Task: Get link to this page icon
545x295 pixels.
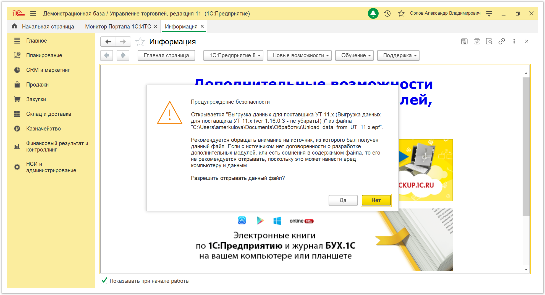Action: coord(502,41)
